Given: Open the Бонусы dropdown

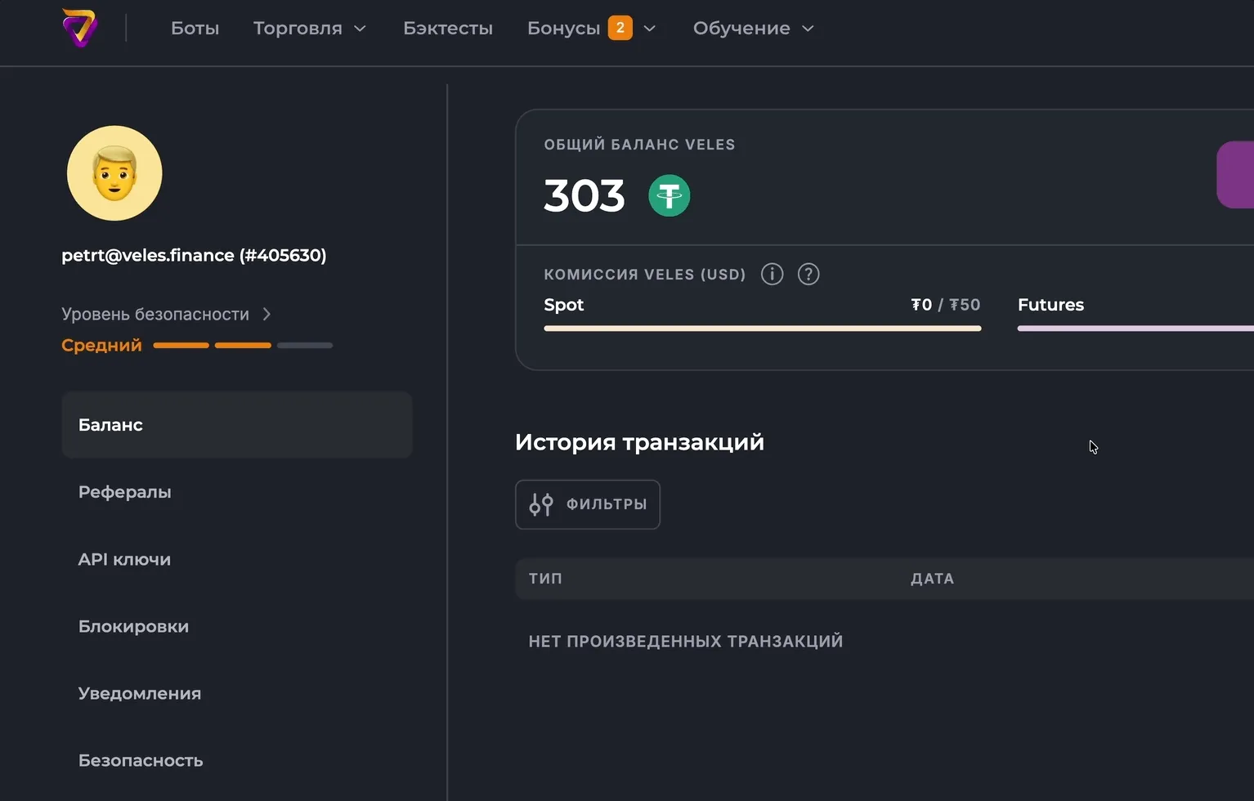Looking at the screenshot, I should 591,27.
